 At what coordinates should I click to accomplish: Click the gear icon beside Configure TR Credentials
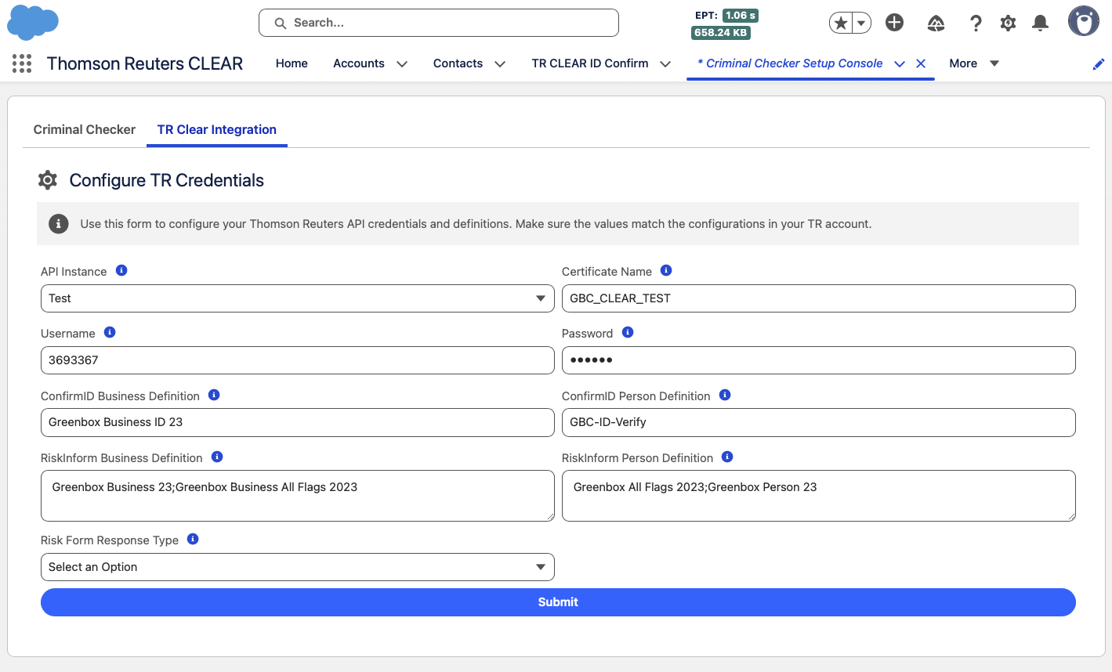48,180
